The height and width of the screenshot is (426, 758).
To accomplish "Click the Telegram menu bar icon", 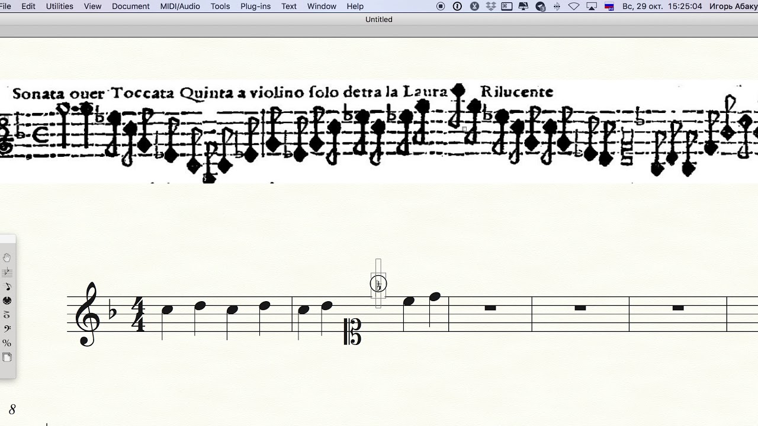I will click(540, 7).
